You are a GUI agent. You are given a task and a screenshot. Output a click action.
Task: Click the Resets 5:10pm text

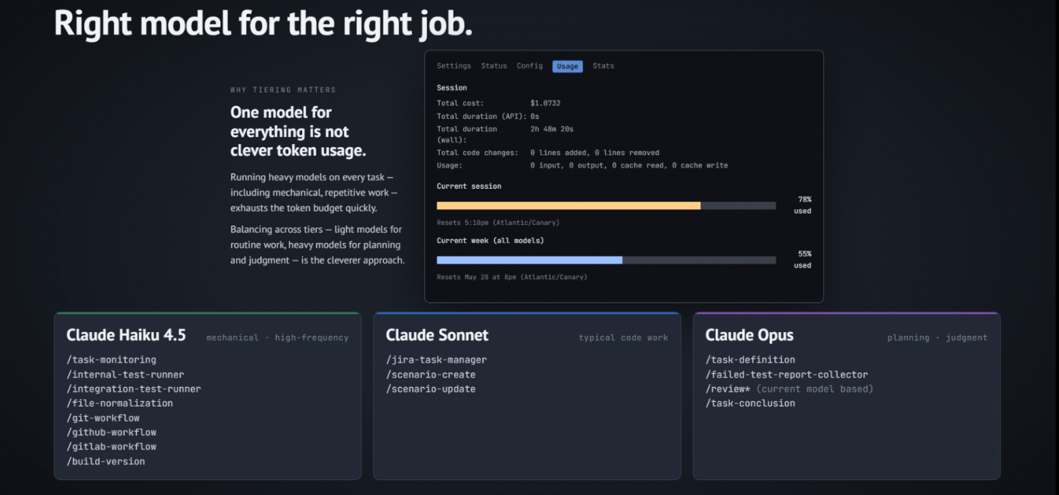pos(498,223)
